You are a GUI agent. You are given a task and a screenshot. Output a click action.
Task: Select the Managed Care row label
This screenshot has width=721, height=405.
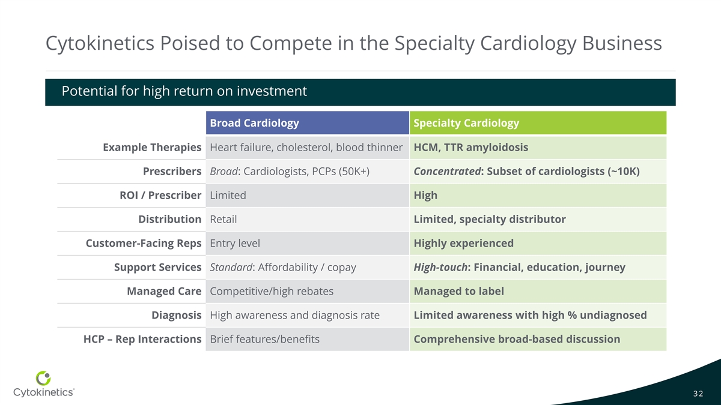tap(163, 291)
